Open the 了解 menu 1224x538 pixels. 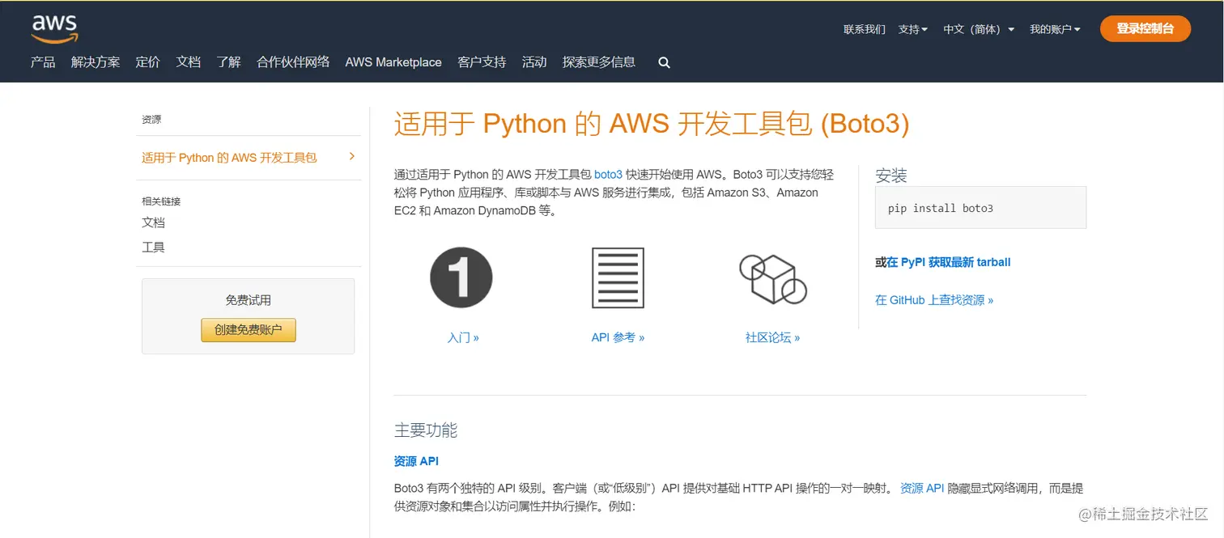tap(229, 62)
